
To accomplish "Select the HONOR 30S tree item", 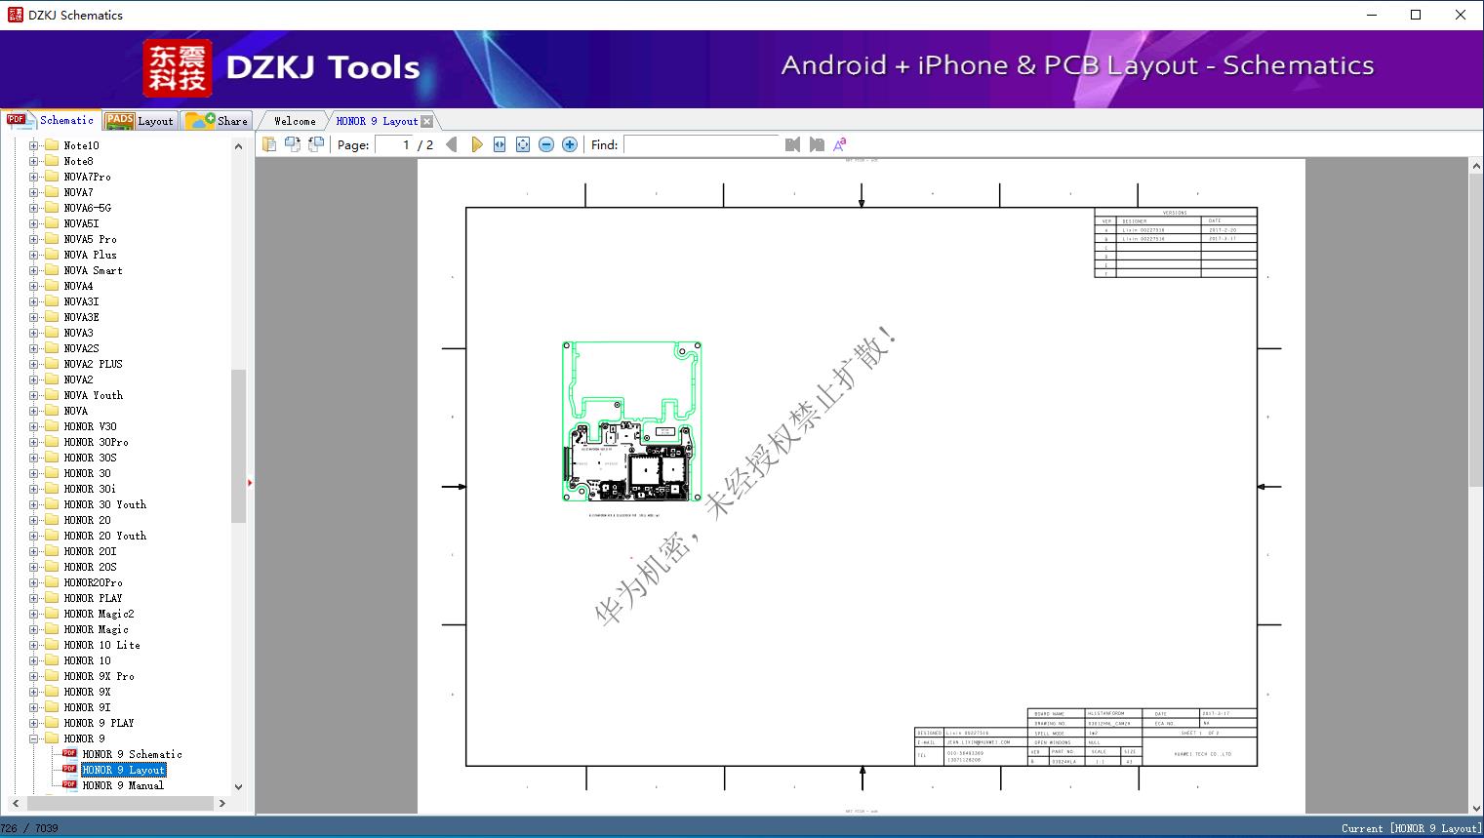I will tap(91, 458).
